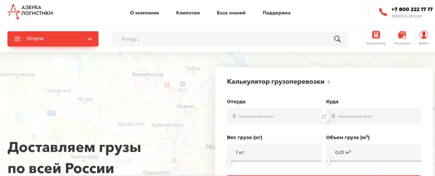Click the Объем груза slider handle

point(327,161)
